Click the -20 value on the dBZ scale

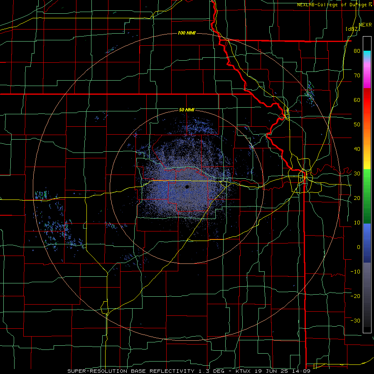pyautogui.click(x=355, y=296)
